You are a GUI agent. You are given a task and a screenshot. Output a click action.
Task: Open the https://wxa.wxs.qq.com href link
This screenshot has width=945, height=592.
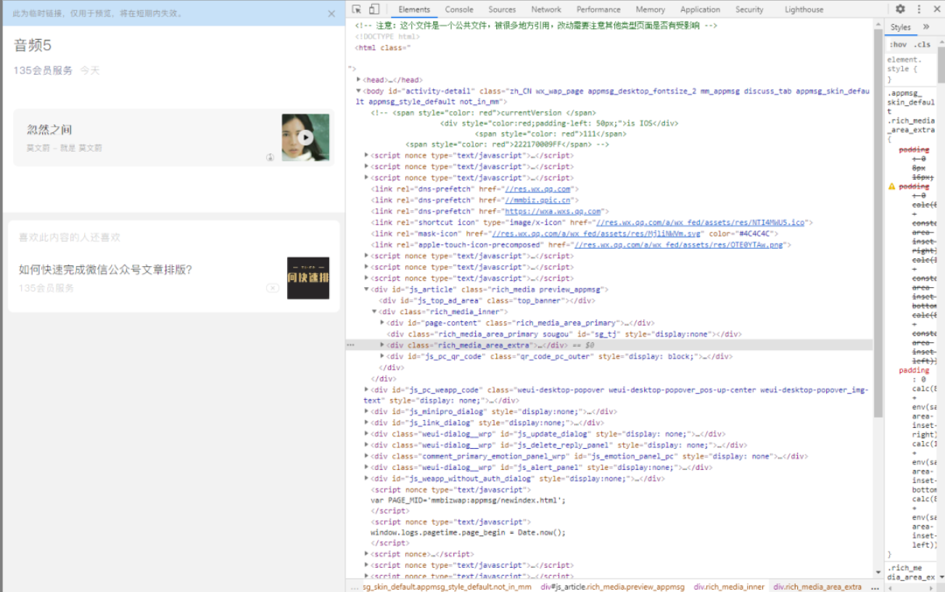(553, 212)
